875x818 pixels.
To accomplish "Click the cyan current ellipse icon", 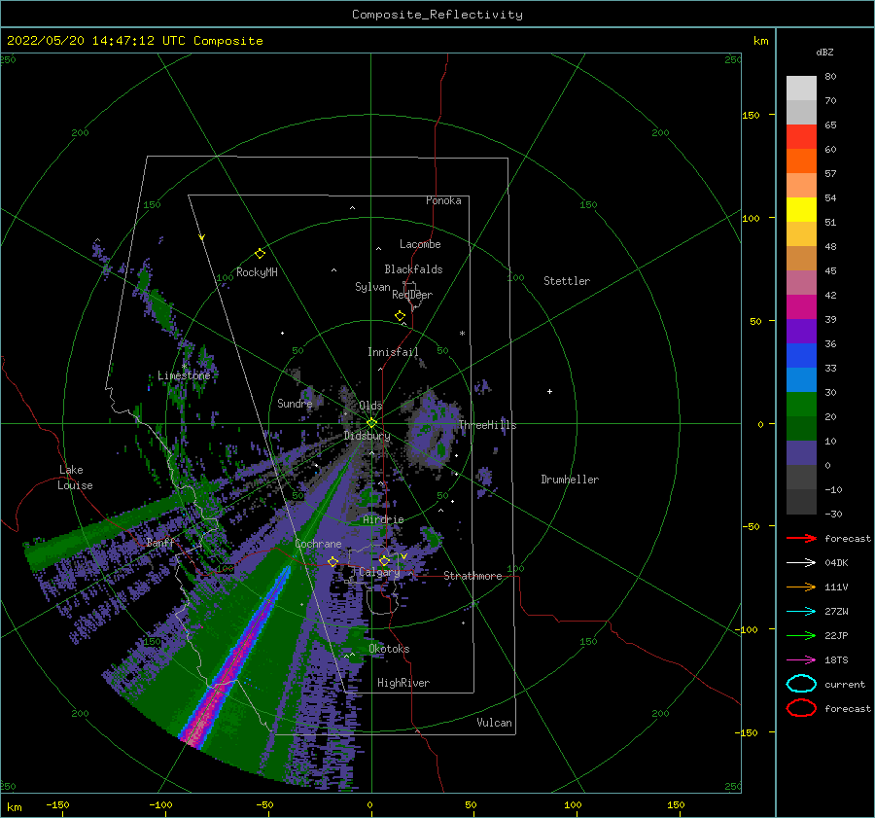I will pos(801,684).
